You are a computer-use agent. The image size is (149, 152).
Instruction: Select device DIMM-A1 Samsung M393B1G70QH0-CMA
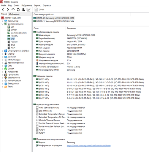coord(54,18)
